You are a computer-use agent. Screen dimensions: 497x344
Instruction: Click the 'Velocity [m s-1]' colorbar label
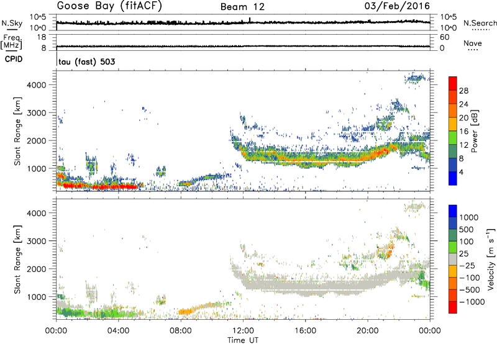[x=491, y=258]
